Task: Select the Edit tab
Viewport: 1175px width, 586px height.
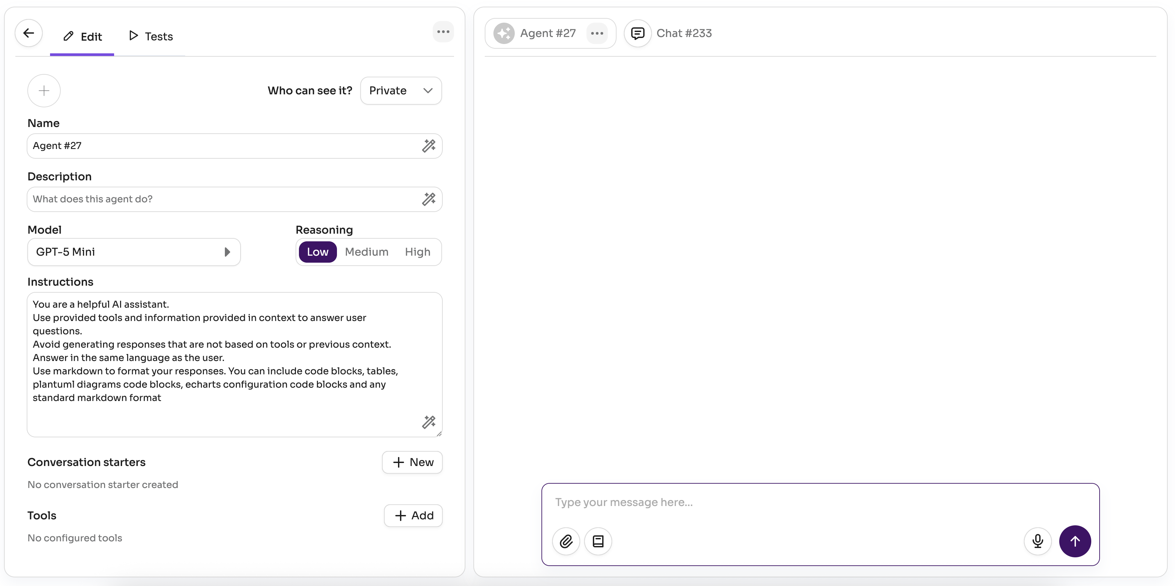Action: [82, 36]
